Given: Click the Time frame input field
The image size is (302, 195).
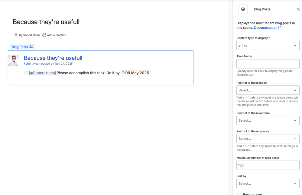Looking at the screenshot, I should [x=268, y=63].
